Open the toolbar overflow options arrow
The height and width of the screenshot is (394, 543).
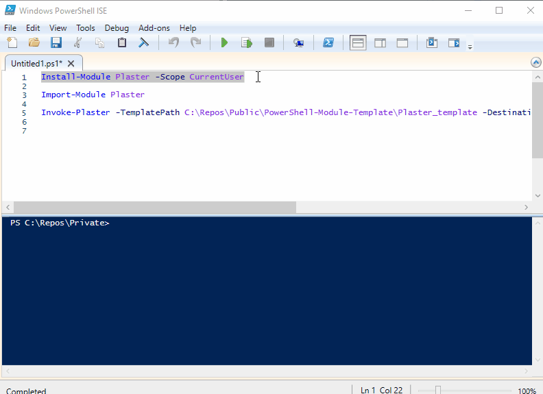pos(470,47)
